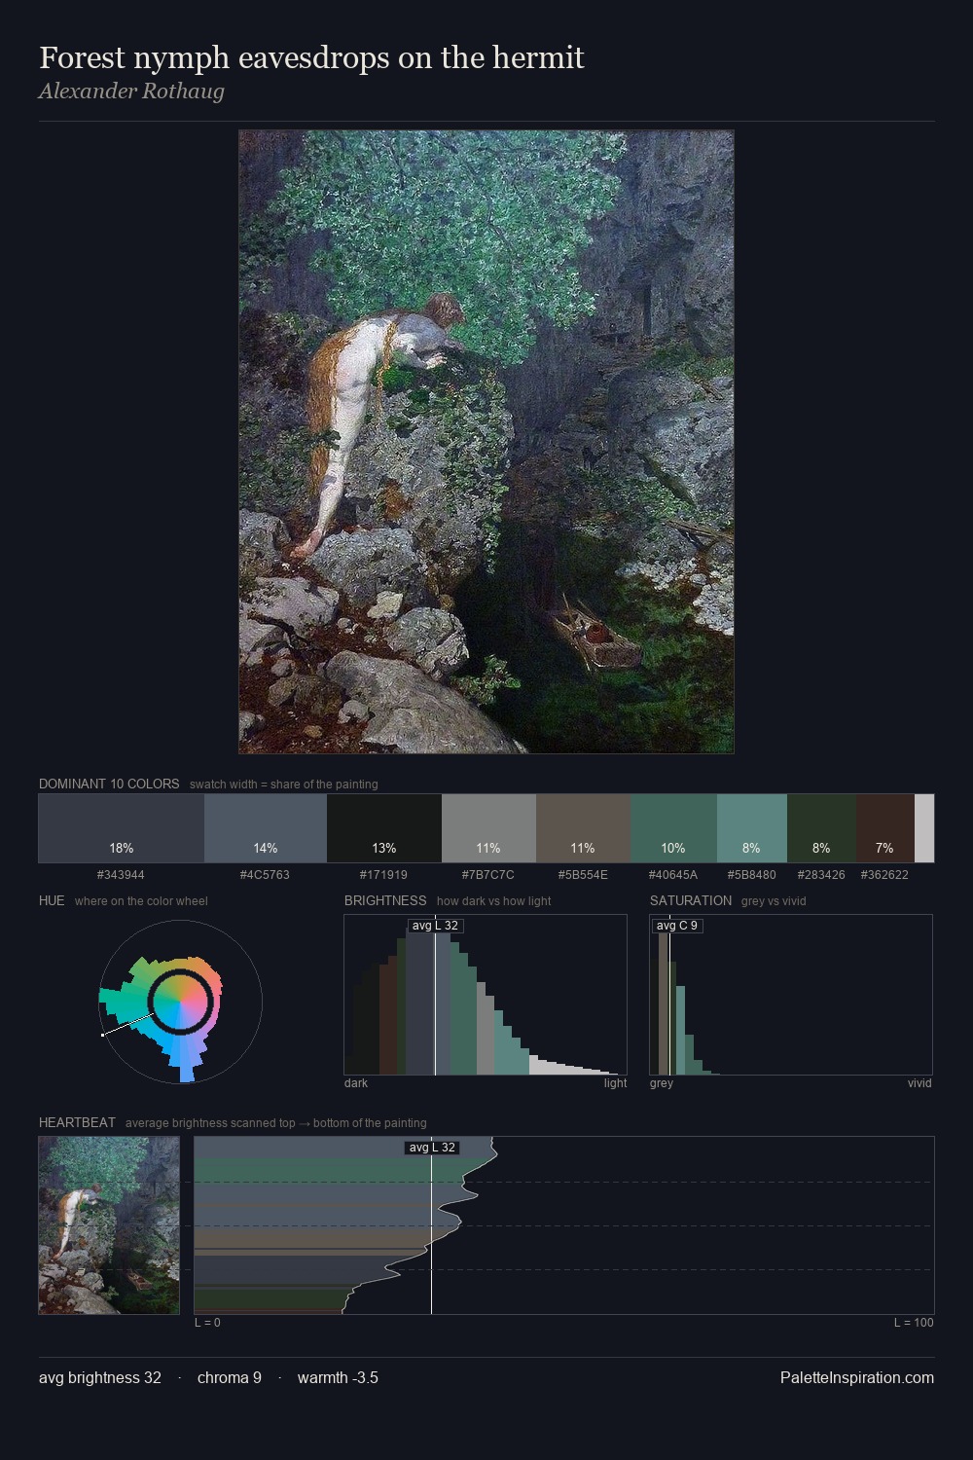
Task: Click the hex code label #4C5763
Action: (x=265, y=875)
